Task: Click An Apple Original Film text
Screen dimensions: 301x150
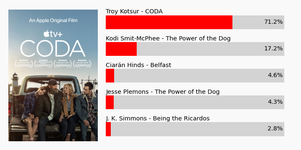Action: (53, 20)
